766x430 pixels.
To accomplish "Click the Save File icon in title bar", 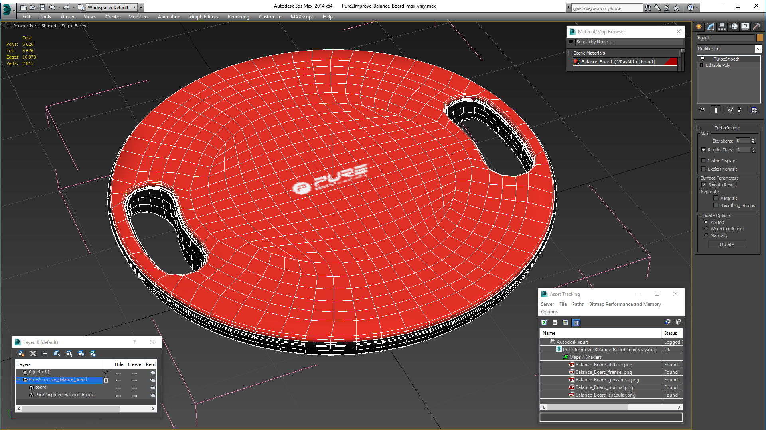I will [43, 7].
